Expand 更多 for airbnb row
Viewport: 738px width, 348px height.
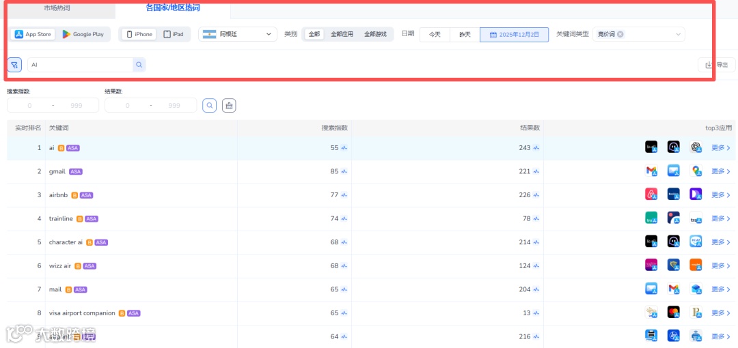coord(721,194)
